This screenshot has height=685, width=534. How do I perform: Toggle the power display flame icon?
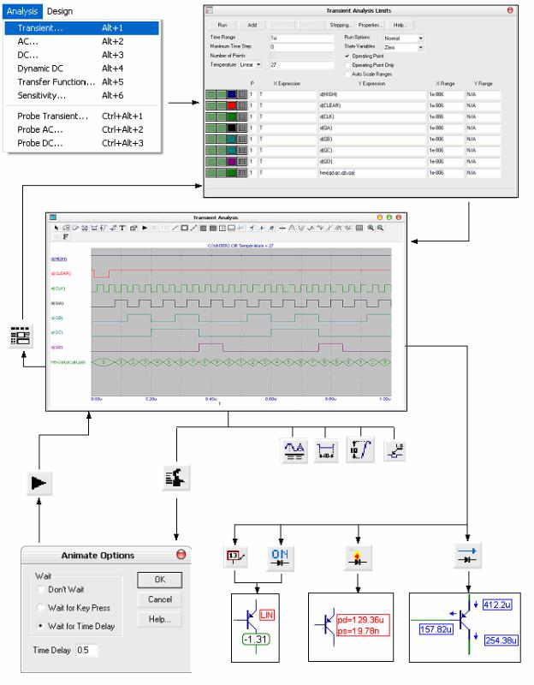pyautogui.click(x=358, y=557)
